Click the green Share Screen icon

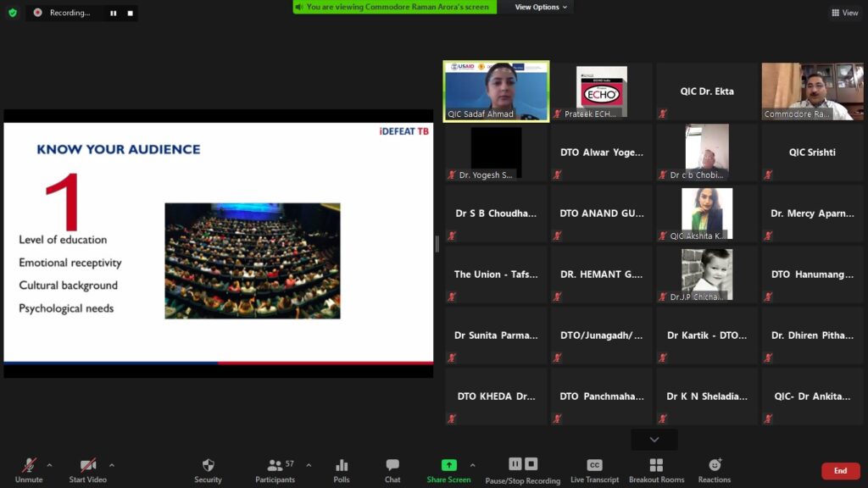(448, 465)
